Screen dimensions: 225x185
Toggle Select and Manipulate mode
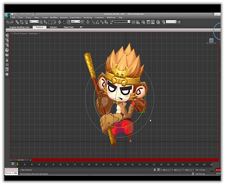[88, 22]
